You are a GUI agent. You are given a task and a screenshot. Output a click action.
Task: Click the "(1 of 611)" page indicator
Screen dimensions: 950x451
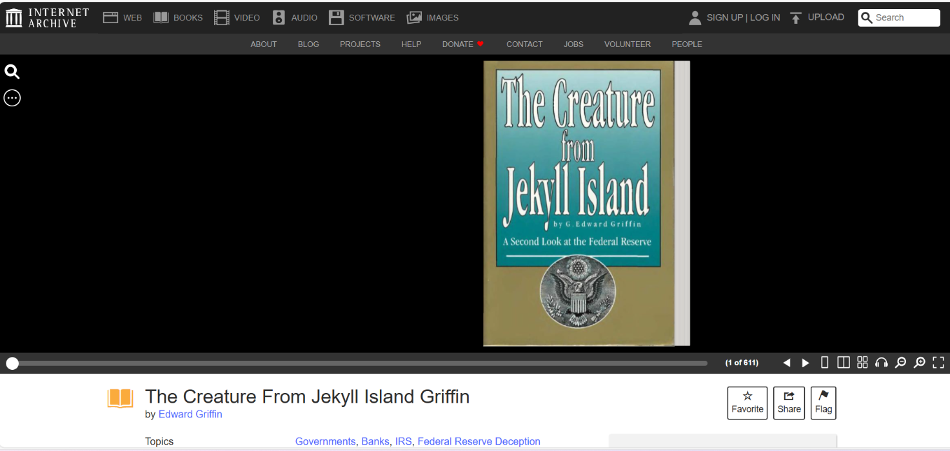tap(742, 363)
